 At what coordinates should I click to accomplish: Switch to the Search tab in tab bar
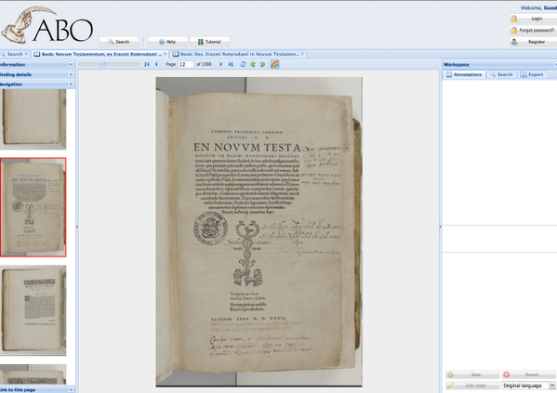[14, 54]
